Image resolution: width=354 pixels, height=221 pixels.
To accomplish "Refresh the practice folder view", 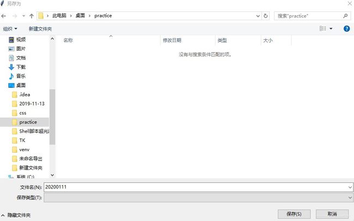I will tap(266, 16).
